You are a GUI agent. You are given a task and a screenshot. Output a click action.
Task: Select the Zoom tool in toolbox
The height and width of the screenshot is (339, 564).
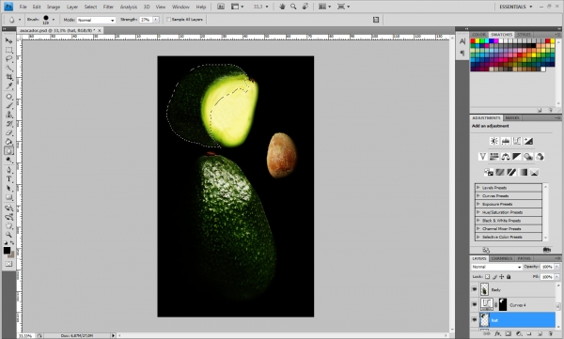[x=8, y=235]
